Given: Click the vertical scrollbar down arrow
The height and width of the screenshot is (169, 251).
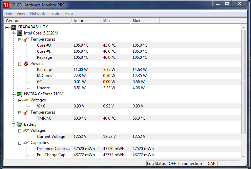Looking at the screenshot, I should (x=244, y=156).
